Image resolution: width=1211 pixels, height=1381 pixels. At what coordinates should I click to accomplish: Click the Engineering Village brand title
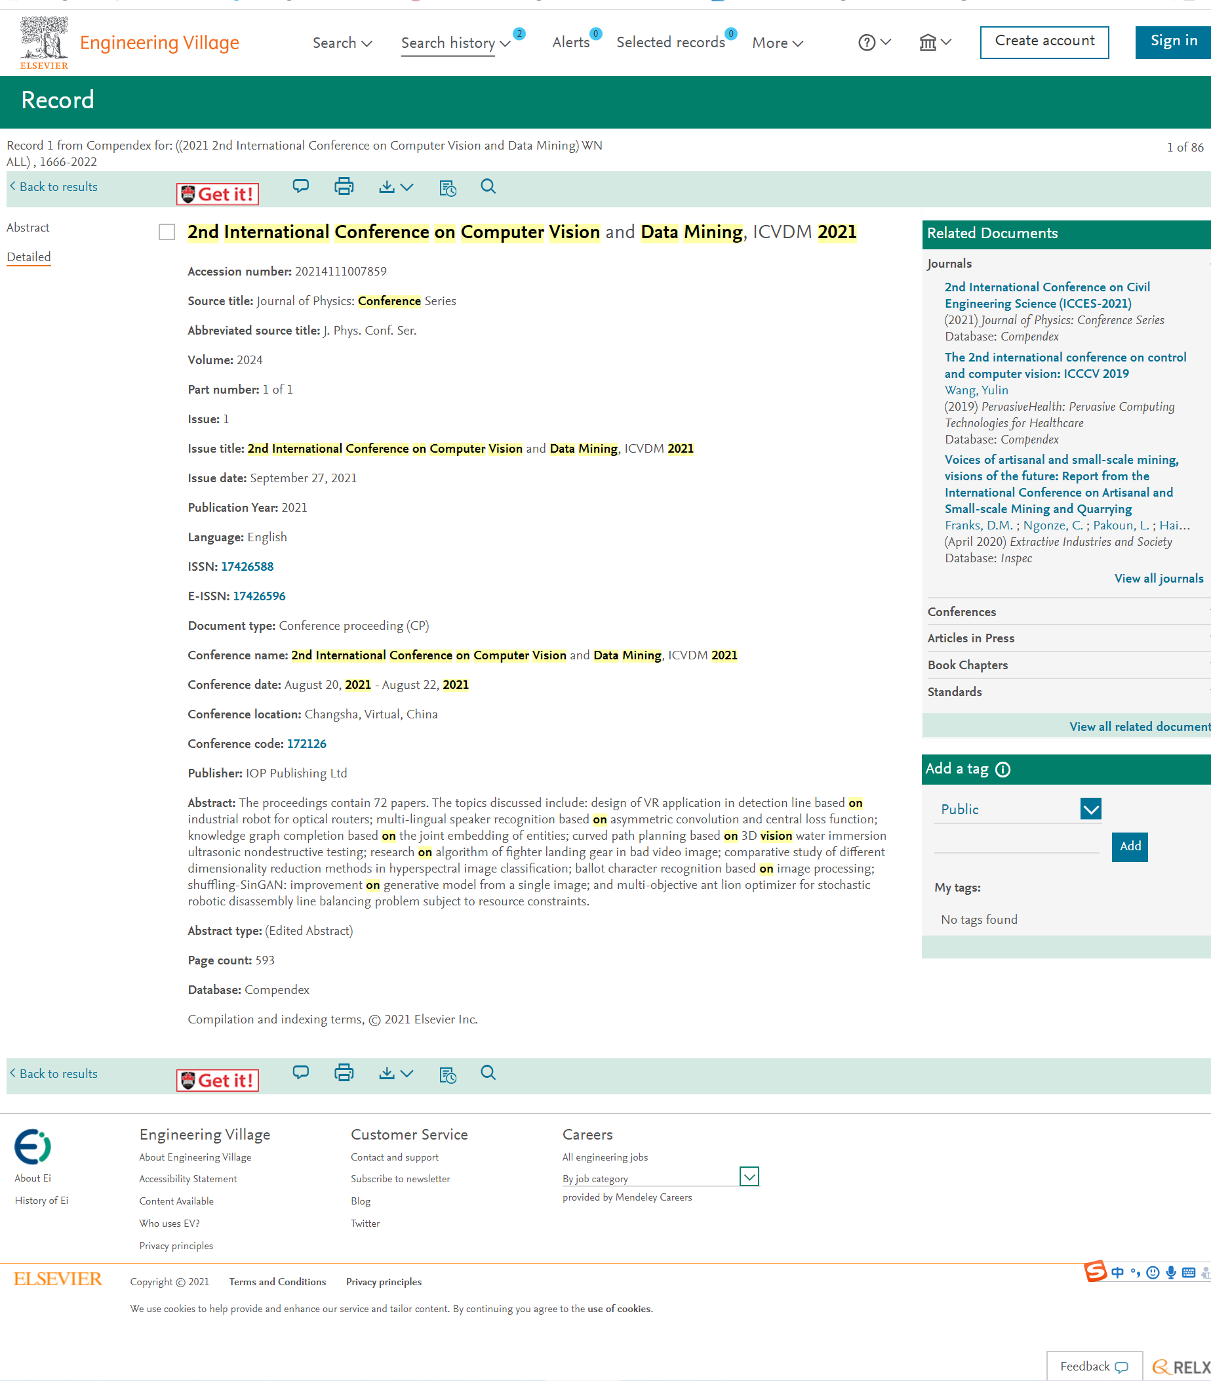coord(159,43)
